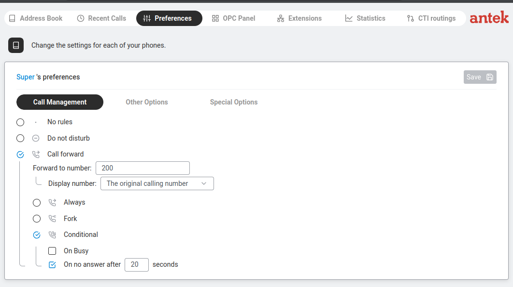Open the Address Book tab
513x287 pixels.
pos(36,18)
